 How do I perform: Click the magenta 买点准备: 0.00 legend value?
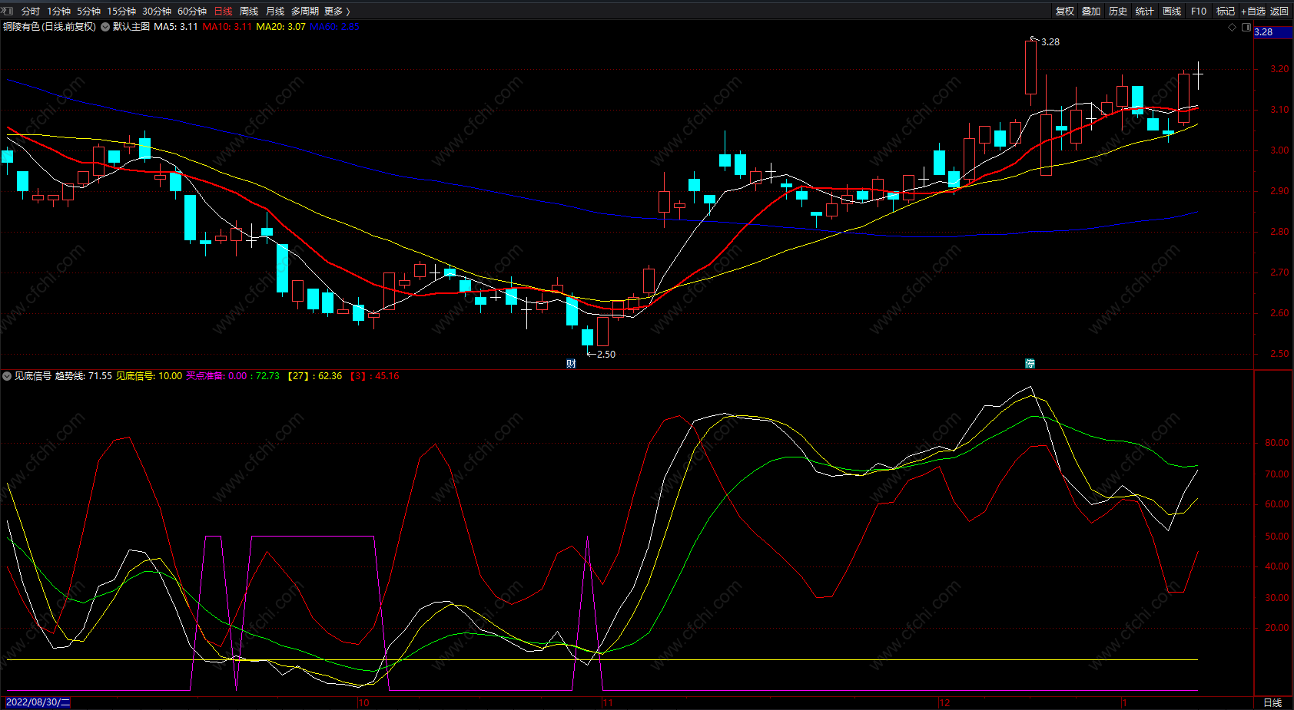coord(217,376)
